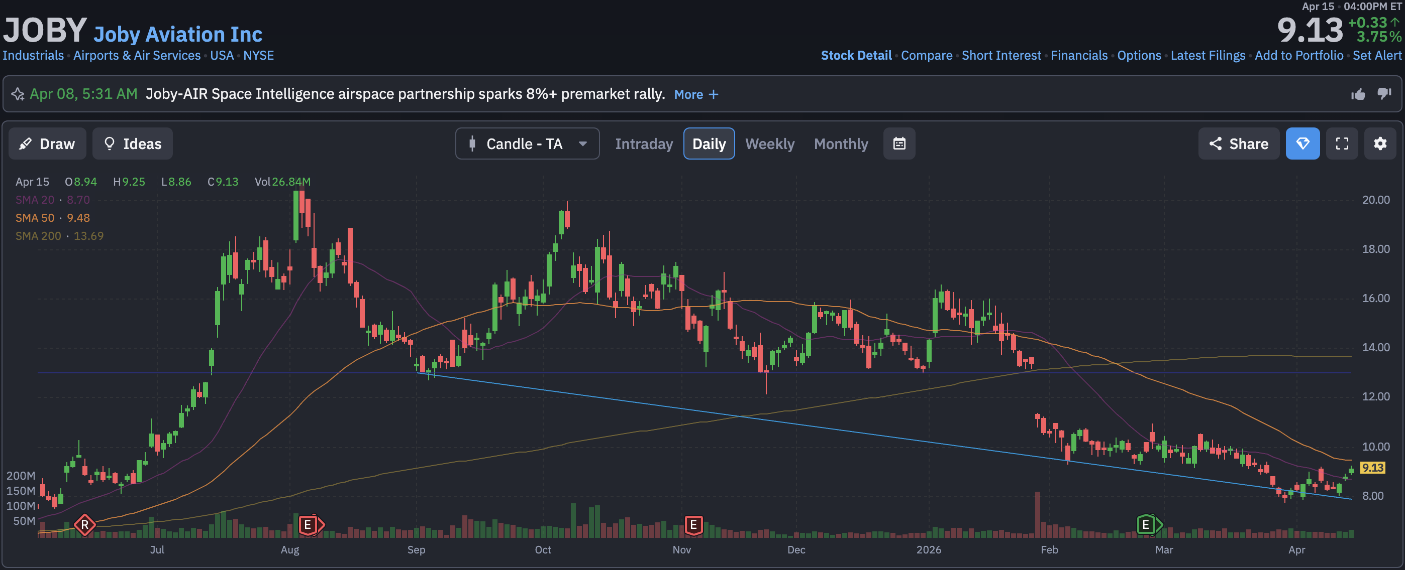Click the red R marker on chart
This screenshot has height=570, width=1405.
[x=84, y=525]
